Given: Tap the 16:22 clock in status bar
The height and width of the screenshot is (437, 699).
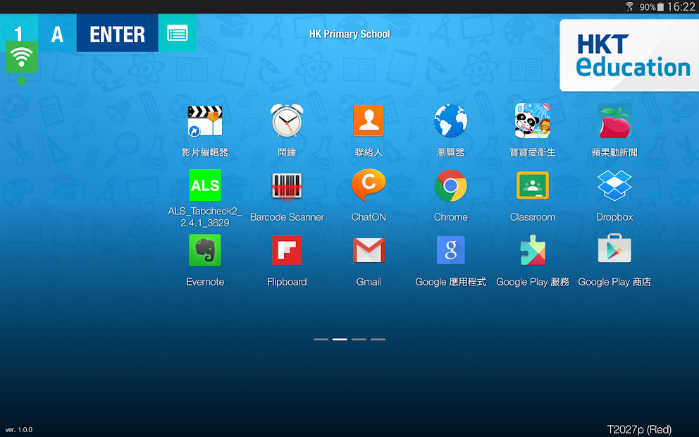Looking at the screenshot, I should coord(681,6).
